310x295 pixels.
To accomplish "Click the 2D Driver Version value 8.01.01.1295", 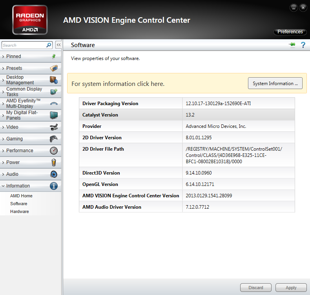I will [199, 138].
